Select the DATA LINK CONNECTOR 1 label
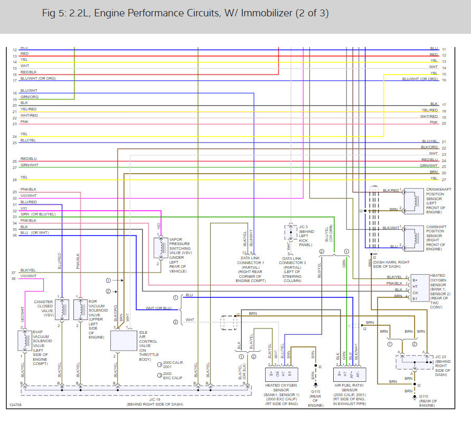This screenshot has width=471, height=422. pyautogui.click(x=250, y=269)
